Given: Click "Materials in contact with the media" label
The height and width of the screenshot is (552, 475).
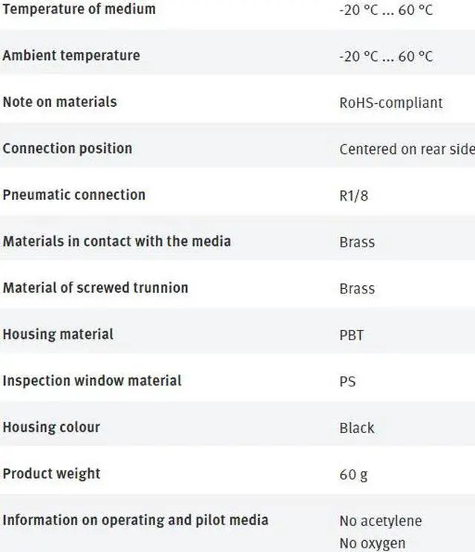Looking at the screenshot, I should pos(117,241).
